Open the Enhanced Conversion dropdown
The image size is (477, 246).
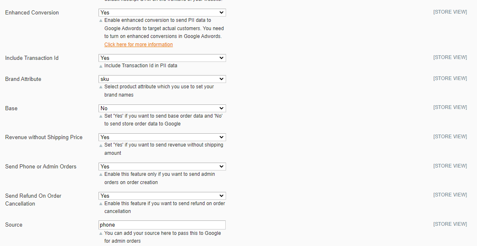point(162,13)
